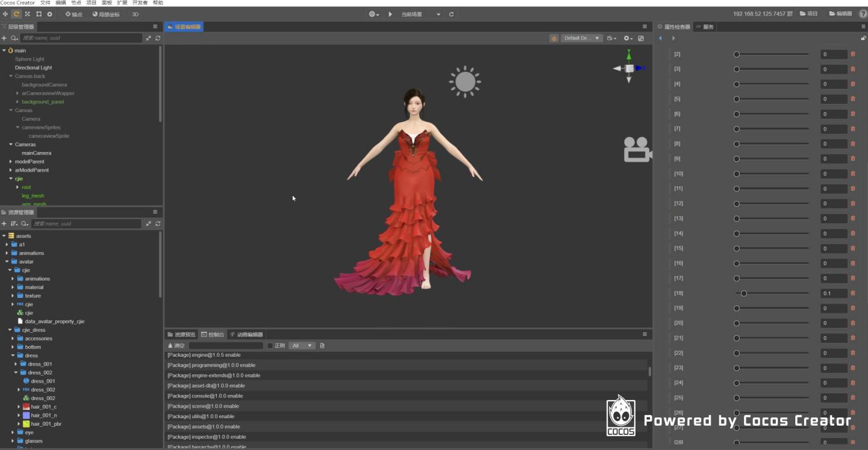This screenshot has width=868, height=450.
Task: Toggle the scene lighting button
Action: 554,38
